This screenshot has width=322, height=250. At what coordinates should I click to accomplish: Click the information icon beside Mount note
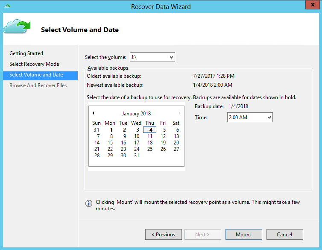[89, 203]
